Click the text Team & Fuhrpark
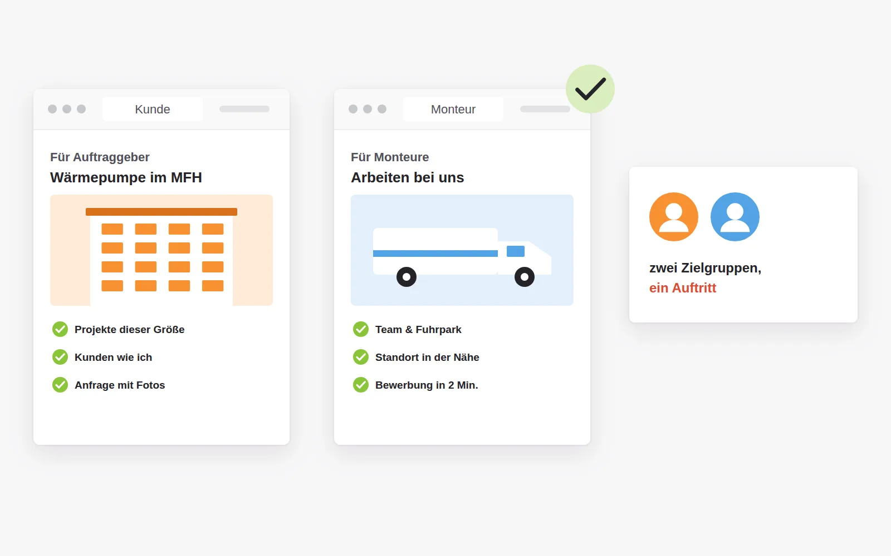The width and height of the screenshot is (891, 556). pyautogui.click(x=418, y=329)
